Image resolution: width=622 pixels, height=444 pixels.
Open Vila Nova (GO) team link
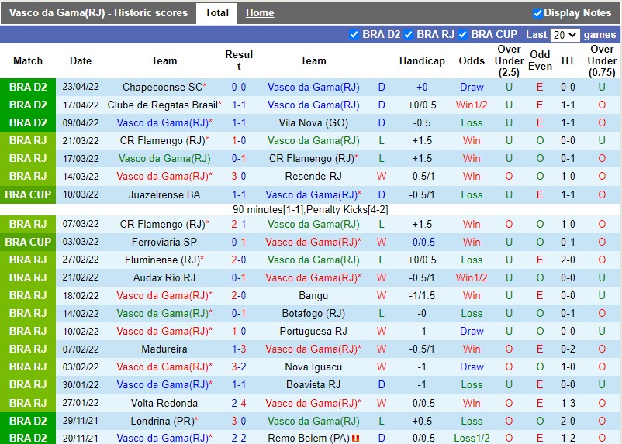point(313,123)
